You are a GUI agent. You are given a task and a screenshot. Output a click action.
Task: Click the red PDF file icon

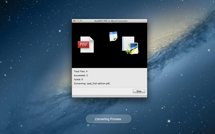point(86,44)
